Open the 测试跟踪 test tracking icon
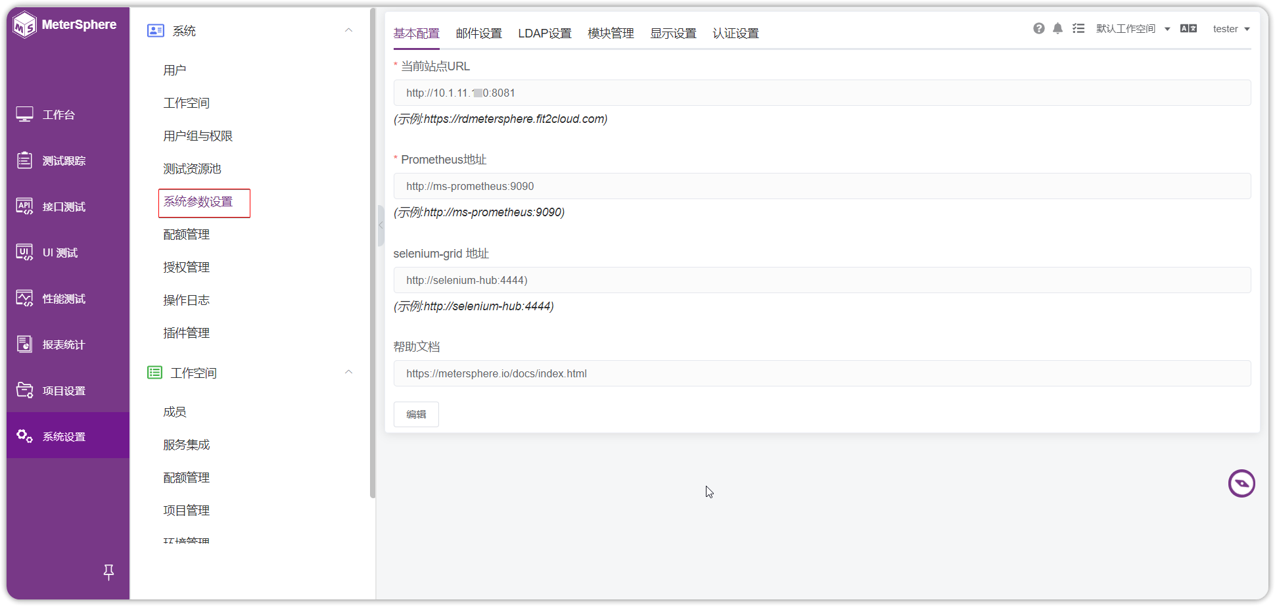 point(25,160)
